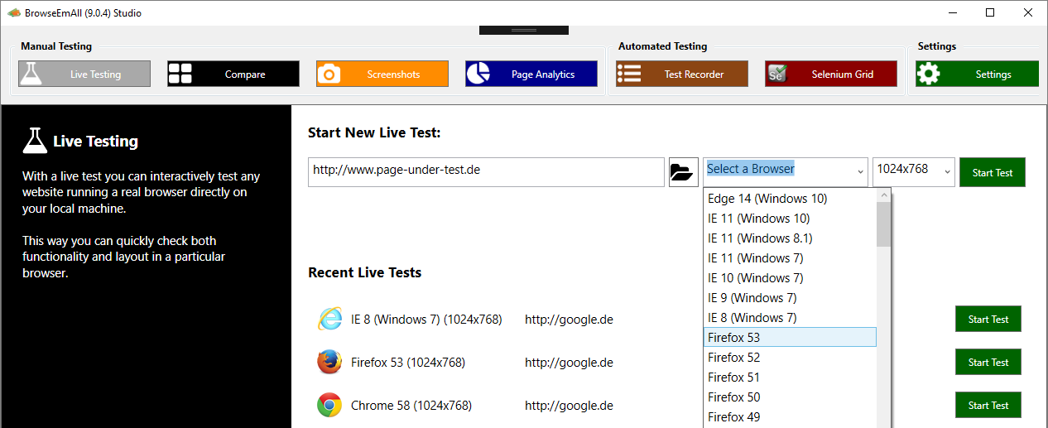1048x428 pixels.
Task: Click the green Start Test button beside resolution
Action: click(x=992, y=172)
